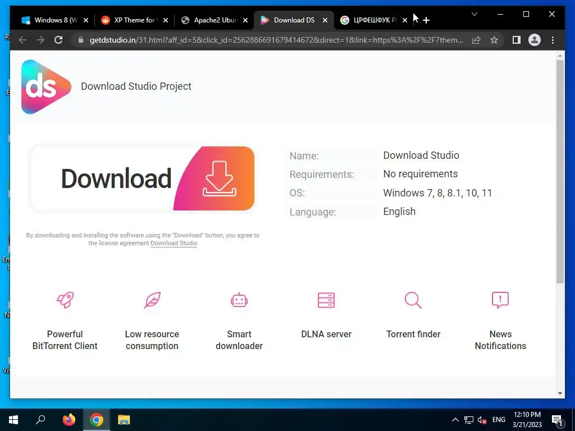The height and width of the screenshot is (431, 575).
Task: Open the Chrome profile avatar
Action: point(535,40)
